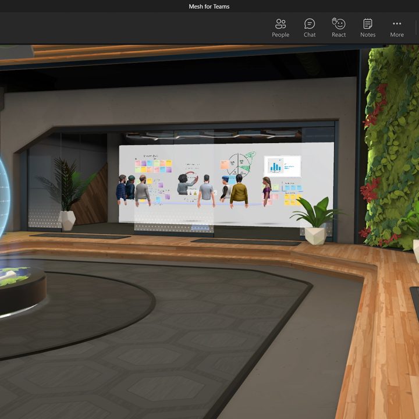The image size is (419, 419).
Task: Select the avatar in purple top with braid
Action: 267,191
